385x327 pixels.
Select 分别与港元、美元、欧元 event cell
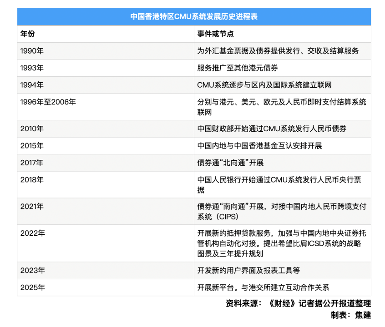click(282, 107)
